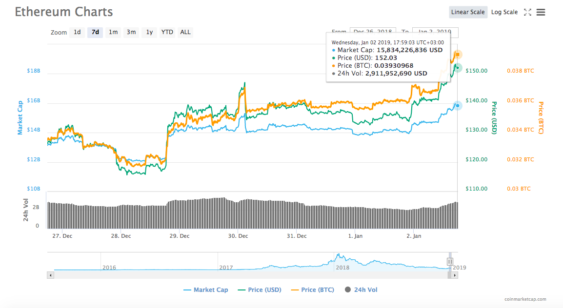
Task: Click the 27. Dec axis label
Action: pyautogui.click(x=62, y=236)
